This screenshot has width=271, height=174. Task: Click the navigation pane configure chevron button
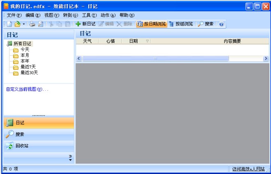tap(70, 158)
